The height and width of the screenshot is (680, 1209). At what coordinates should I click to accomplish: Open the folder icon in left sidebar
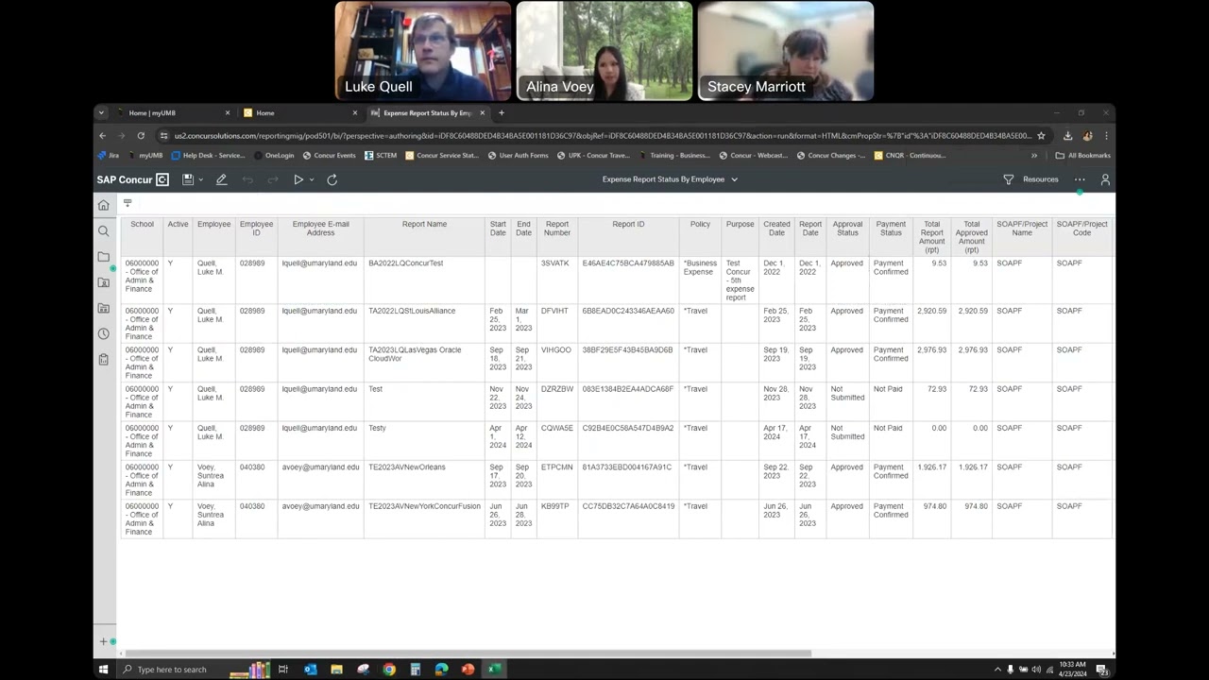click(x=103, y=257)
